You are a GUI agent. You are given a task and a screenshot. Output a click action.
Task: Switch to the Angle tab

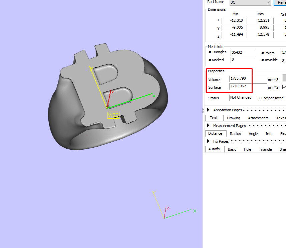253,133
